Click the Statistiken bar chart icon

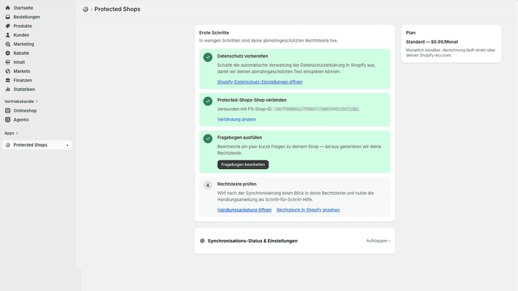(8, 89)
